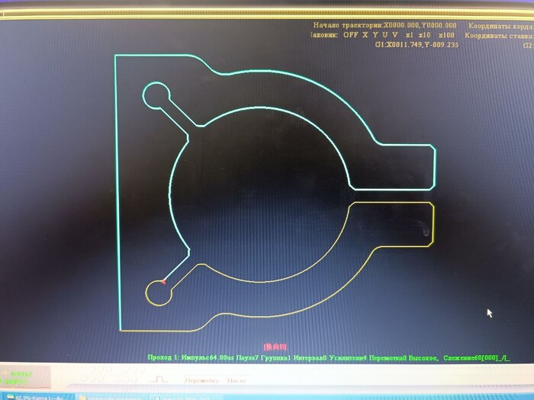Click the 'Координаты станка' label
Image resolution: width=534 pixels, height=400 pixels.
point(499,35)
